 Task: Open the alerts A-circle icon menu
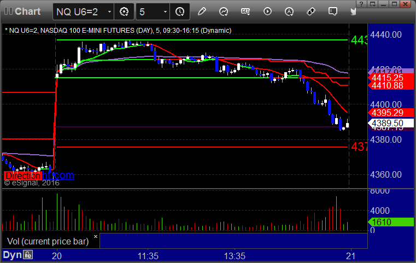(289, 11)
